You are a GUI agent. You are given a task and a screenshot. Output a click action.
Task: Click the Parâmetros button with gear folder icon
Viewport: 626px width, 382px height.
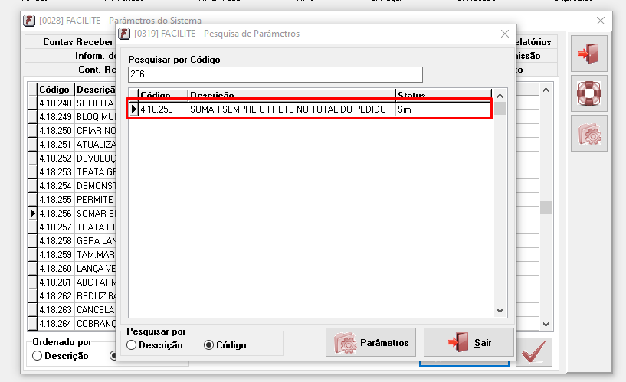(371, 342)
